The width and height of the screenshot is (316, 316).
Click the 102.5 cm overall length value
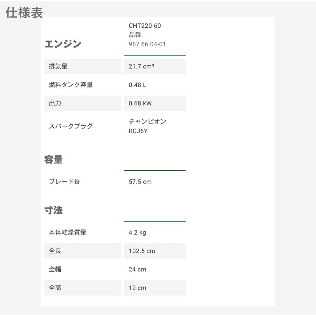click(x=142, y=251)
